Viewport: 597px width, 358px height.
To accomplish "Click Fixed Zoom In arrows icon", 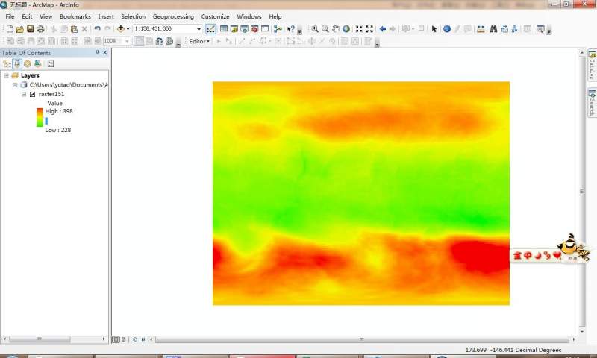I will coord(359,29).
